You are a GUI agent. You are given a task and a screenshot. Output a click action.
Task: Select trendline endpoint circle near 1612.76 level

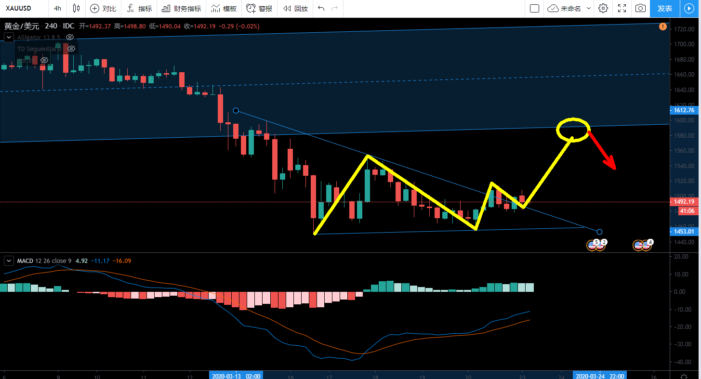coord(236,111)
